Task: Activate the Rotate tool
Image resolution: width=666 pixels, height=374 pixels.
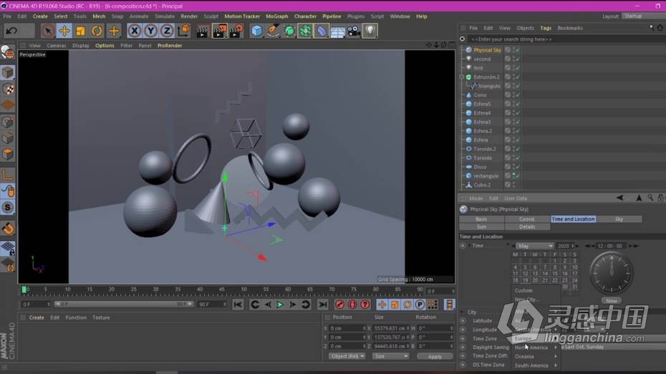Action: click(97, 31)
